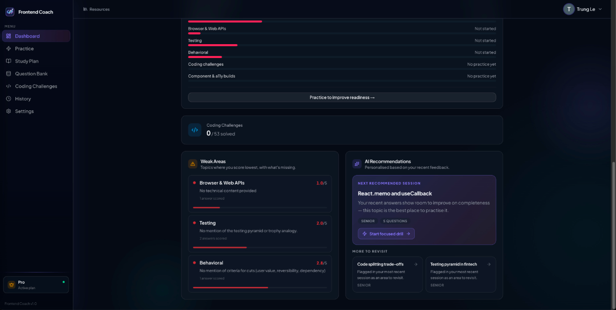Click the SENIOR tag in recommended session
The height and width of the screenshot is (310, 616).
(368, 221)
